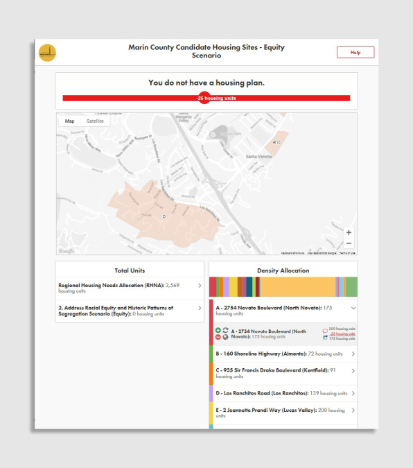
Task: Expand the Address Racial Equity scenario row
Action: [x=130, y=311]
